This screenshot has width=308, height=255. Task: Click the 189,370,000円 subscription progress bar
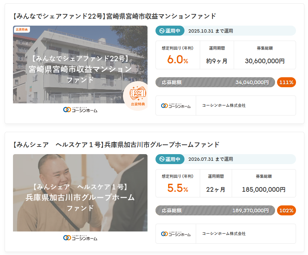coord(215,211)
